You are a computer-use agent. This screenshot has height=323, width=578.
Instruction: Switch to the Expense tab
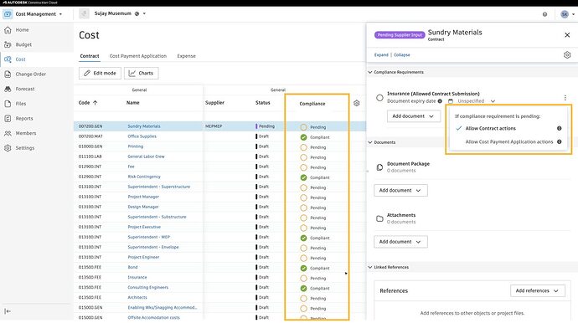[186, 56]
